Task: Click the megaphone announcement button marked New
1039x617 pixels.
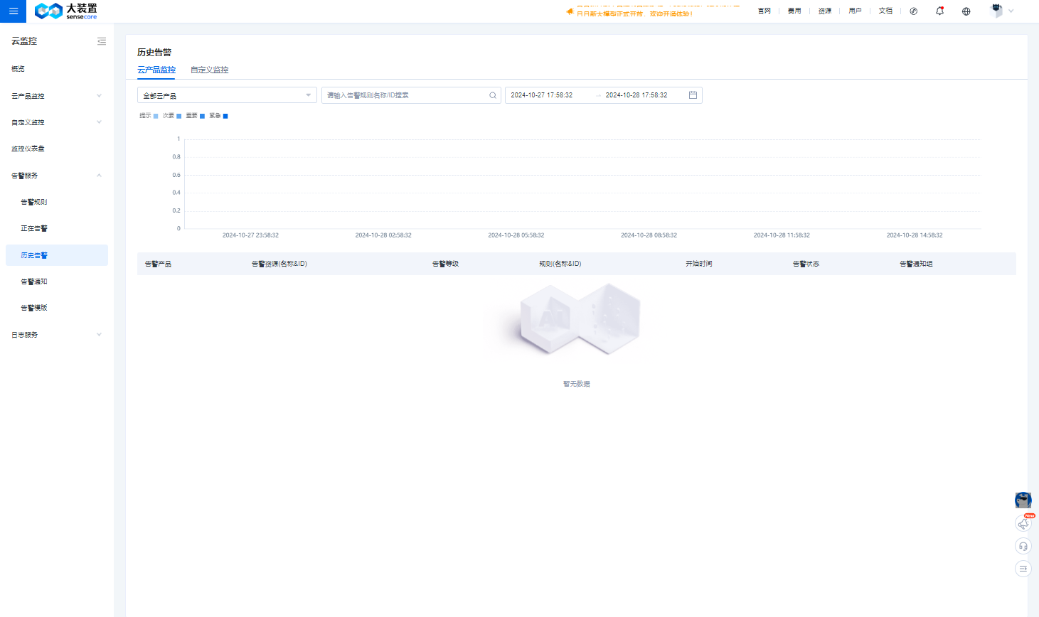Action: pyautogui.click(x=1023, y=524)
